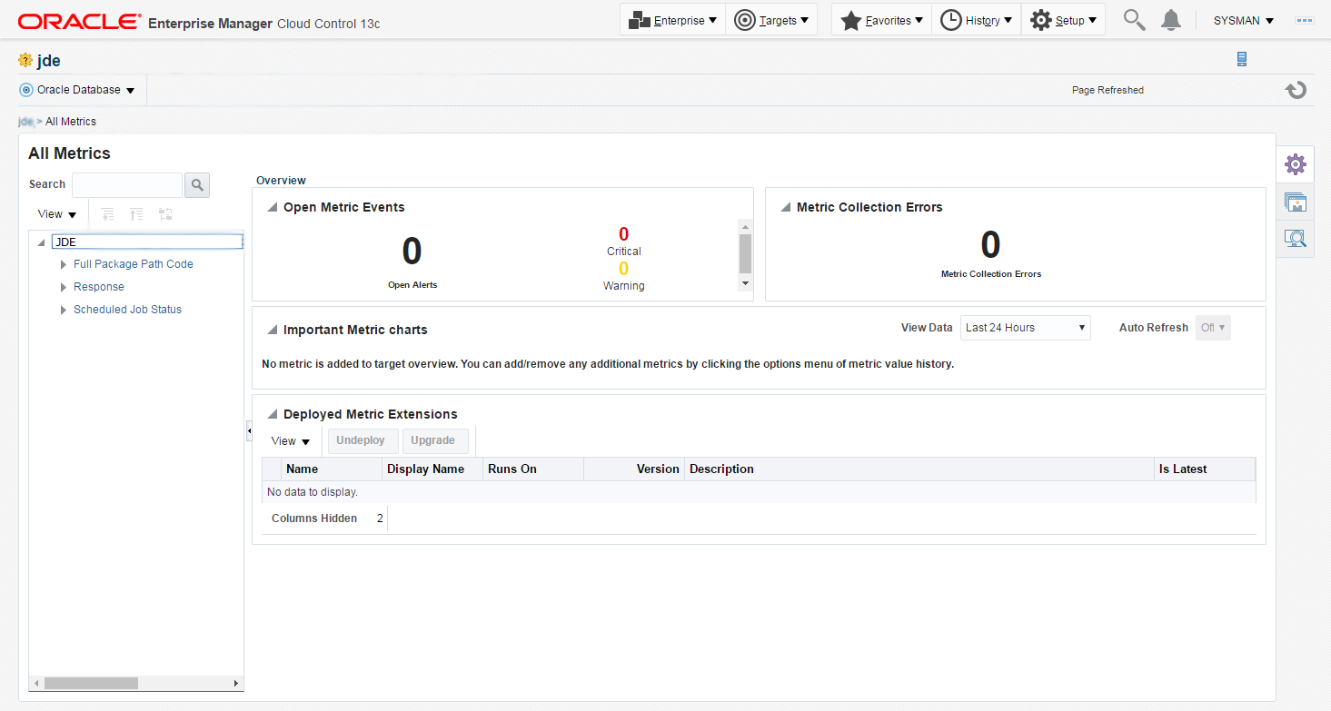Open the History menu
The image size is (1331, 711).
(x=976, y=20)
